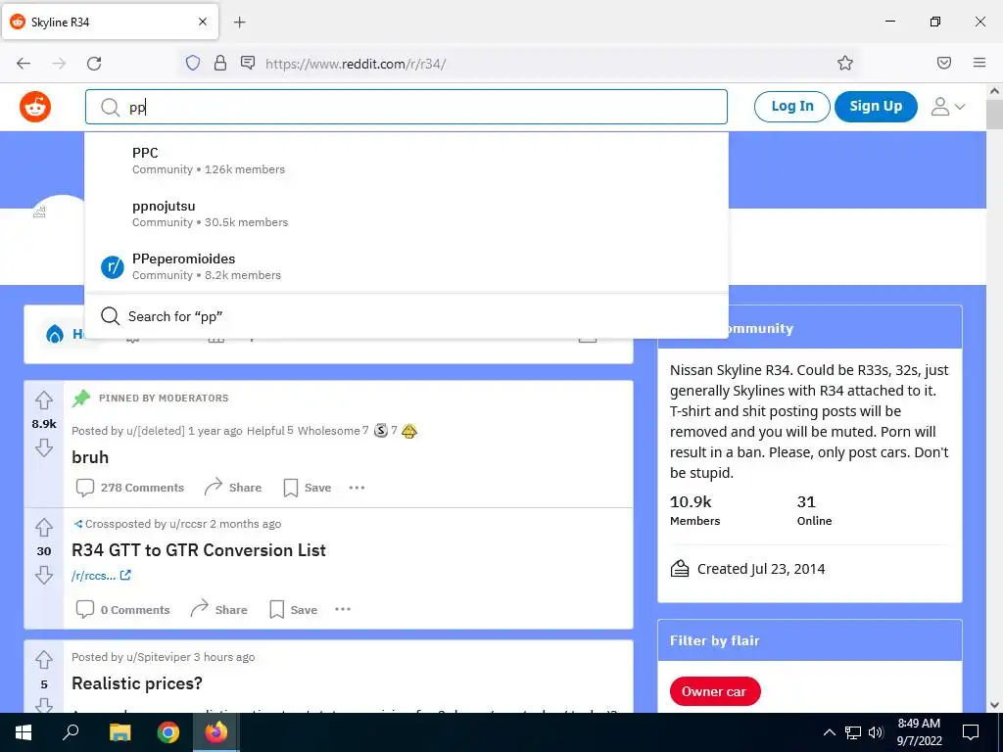Open 0 Comments on GTR Conversion List

click(122, 610)
